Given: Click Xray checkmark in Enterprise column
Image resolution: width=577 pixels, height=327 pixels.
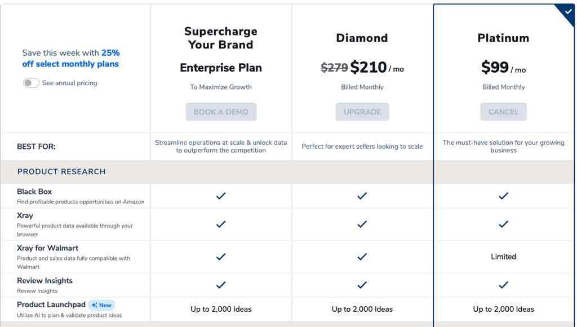Looking at the screenshot, I should click(221, 224).
